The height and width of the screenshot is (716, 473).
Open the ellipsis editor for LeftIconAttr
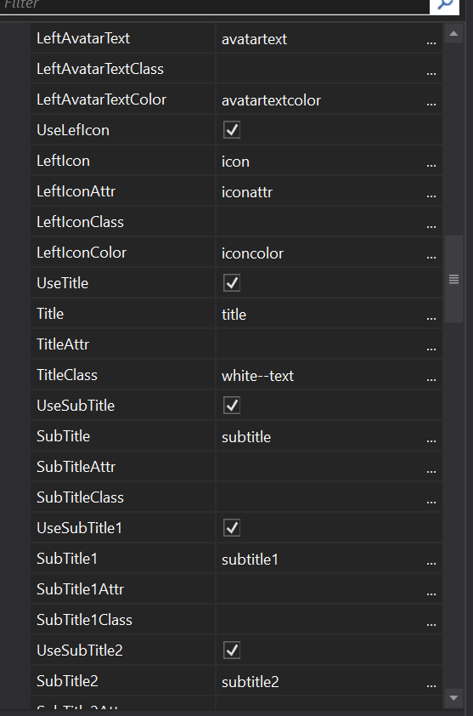click(x=431, y=192)
